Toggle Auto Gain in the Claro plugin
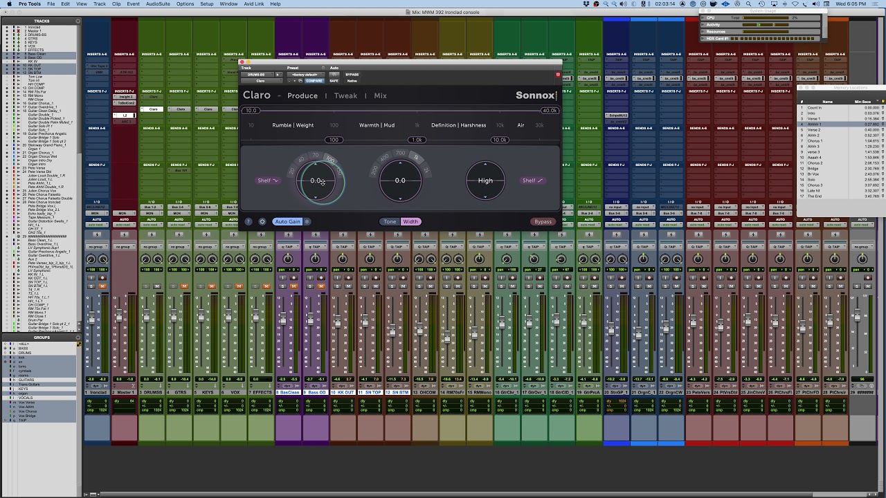The image size is (886, 498). 288,222
